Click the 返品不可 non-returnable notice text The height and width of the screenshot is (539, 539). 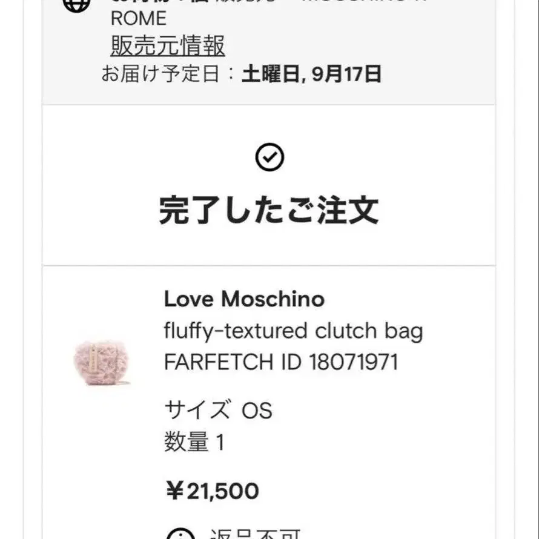[x=255, y=534]
